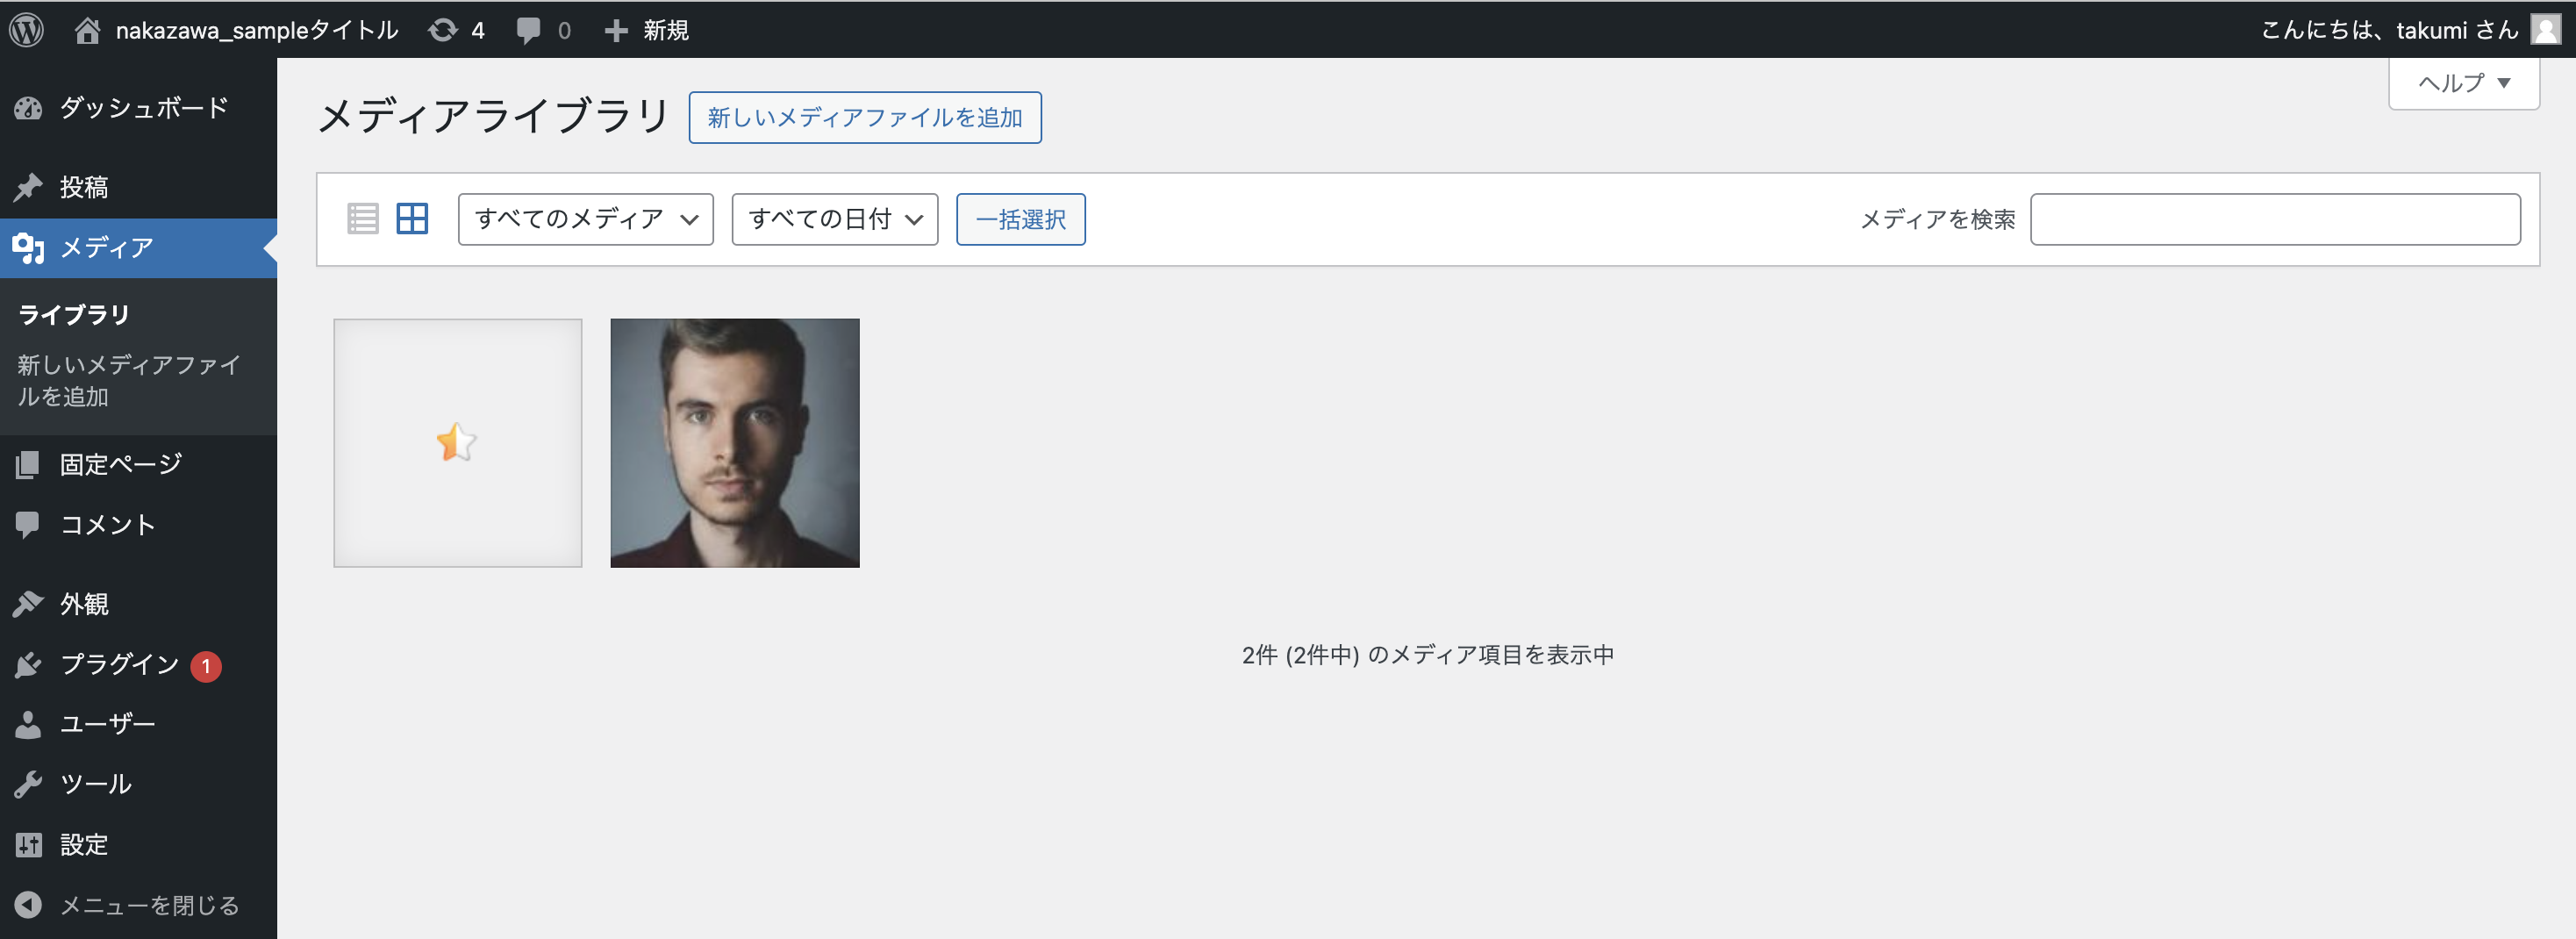Open the nakazawa_sampleタイトル site home link
The width and height of the screenshot is (2576, 939).
coord(236,30)
